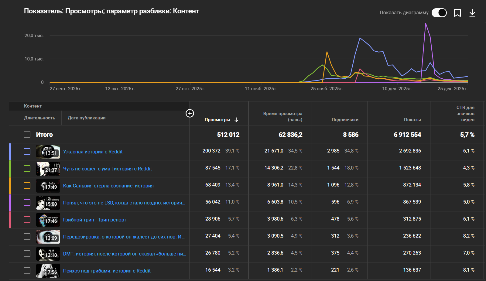Screen dimensions: 486x281
Task: Tick the checkbox for Психоз под грибами
Action: tap(27, 271)
